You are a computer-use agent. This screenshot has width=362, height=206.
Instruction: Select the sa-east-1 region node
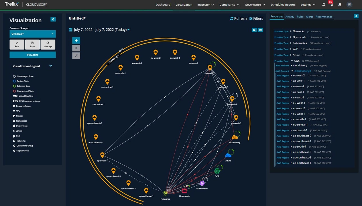[193, 58]
